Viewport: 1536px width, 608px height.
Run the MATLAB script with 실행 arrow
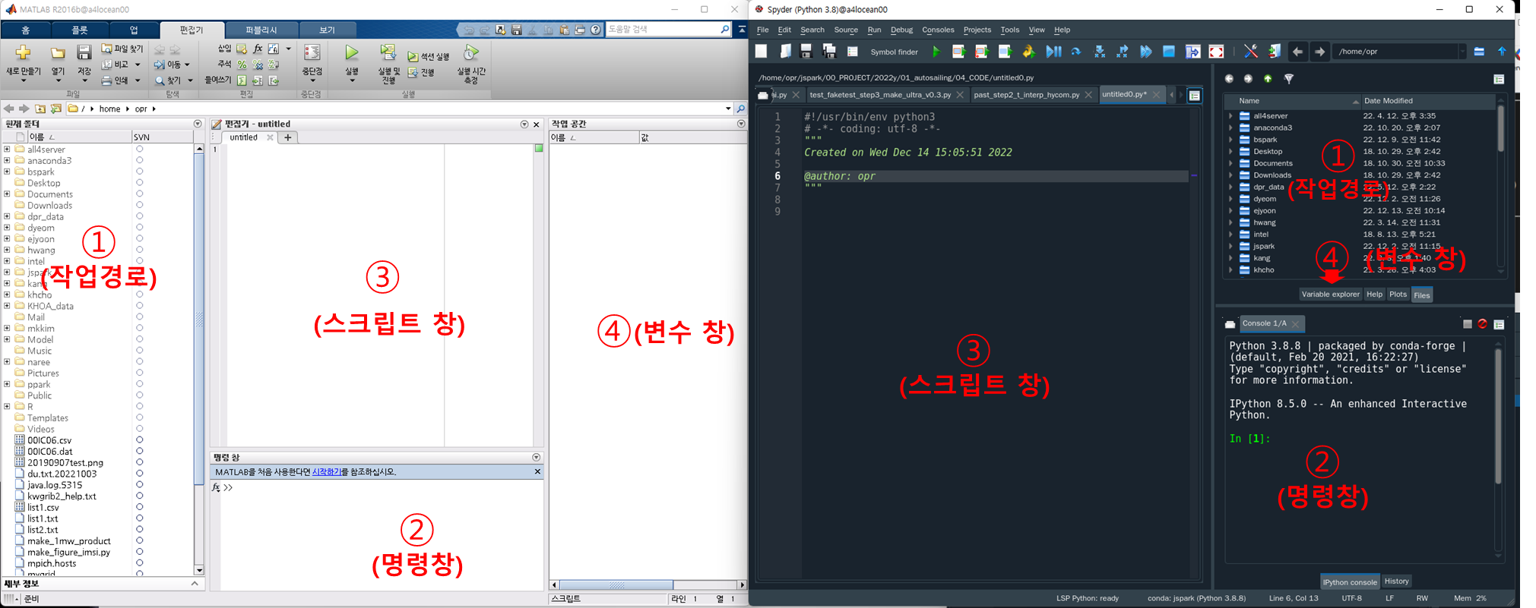coord(351,52)
